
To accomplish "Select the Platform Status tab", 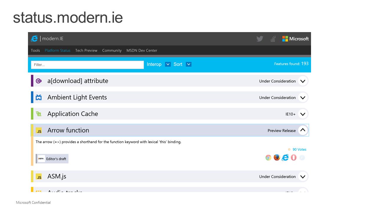I will click(57, 50).
